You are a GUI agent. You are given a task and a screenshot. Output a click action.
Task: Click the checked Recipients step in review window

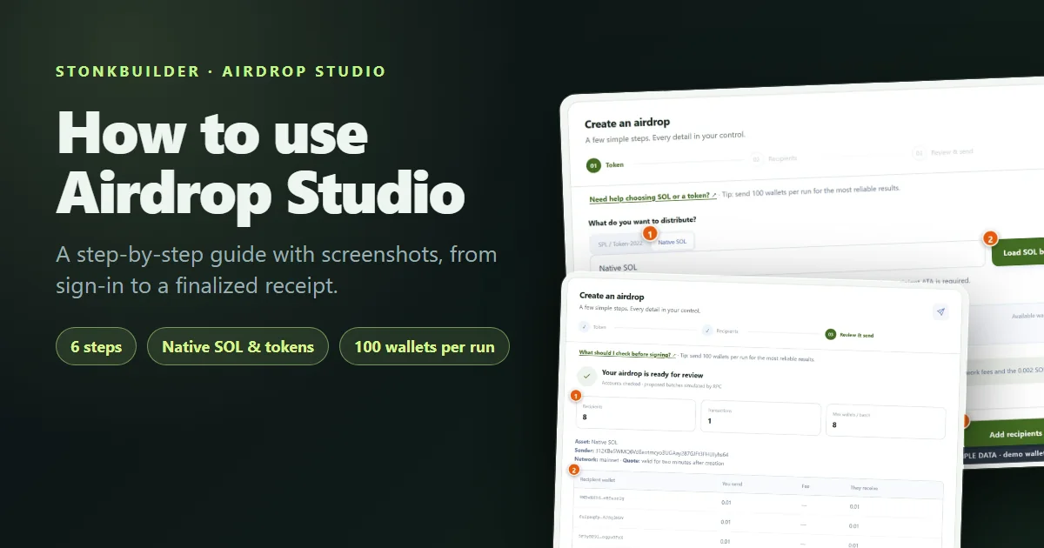click(x=720, y=331)
